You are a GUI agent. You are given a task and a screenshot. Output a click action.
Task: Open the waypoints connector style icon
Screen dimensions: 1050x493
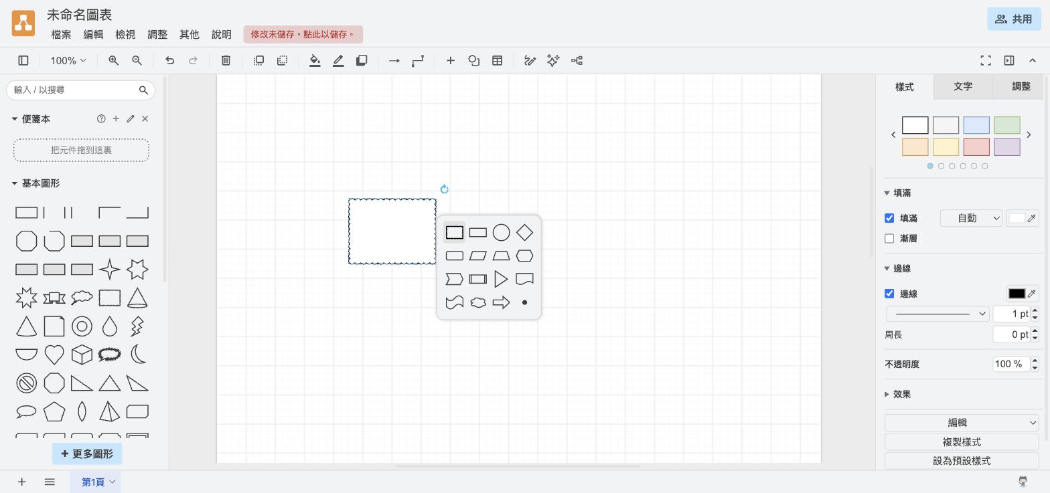(418, 61)
